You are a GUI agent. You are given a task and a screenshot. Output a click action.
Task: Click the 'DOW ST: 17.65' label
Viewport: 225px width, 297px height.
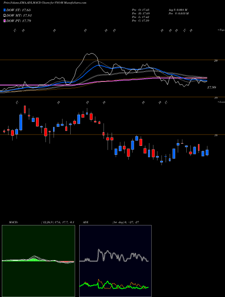(18, 10)
